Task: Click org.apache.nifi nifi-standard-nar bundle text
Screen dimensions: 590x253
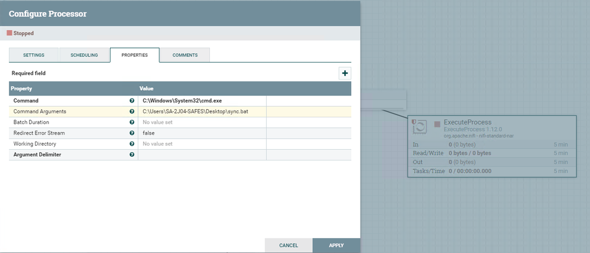Action: tap(479, 136)
